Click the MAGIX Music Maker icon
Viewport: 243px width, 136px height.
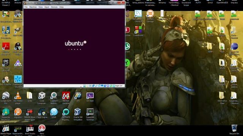(x=30, y=112)
